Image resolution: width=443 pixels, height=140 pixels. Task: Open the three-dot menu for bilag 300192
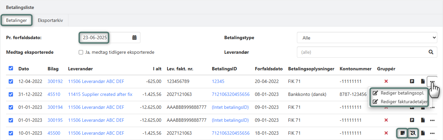point(432,81)
